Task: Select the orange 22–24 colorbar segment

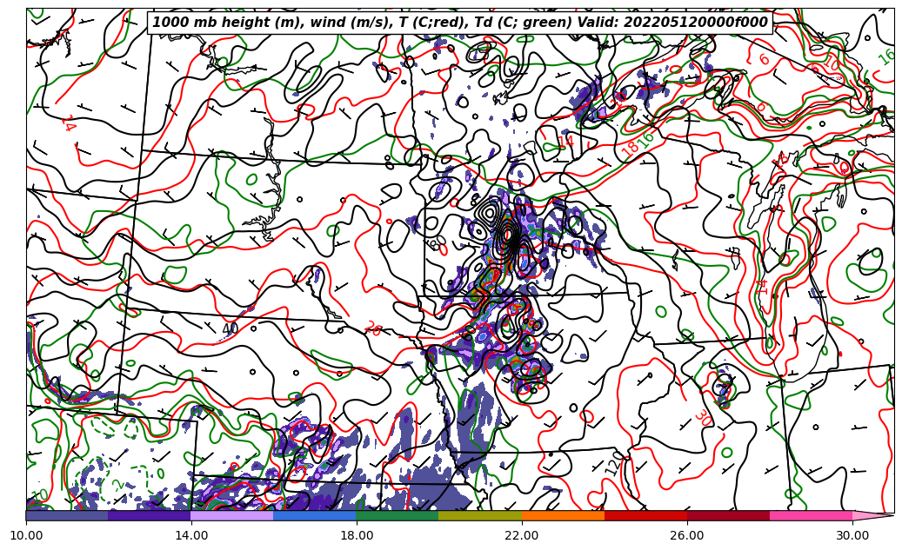Action: coord(563,515)
